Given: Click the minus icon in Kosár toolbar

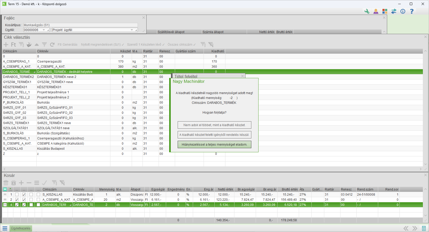Looking at the screenshot, I should coord(29,183).
